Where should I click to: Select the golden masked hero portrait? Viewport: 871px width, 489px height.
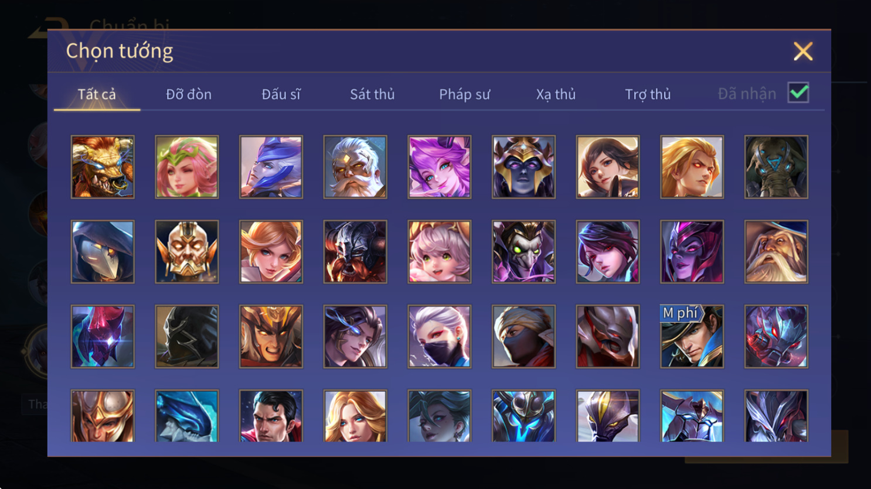(187, 252)
